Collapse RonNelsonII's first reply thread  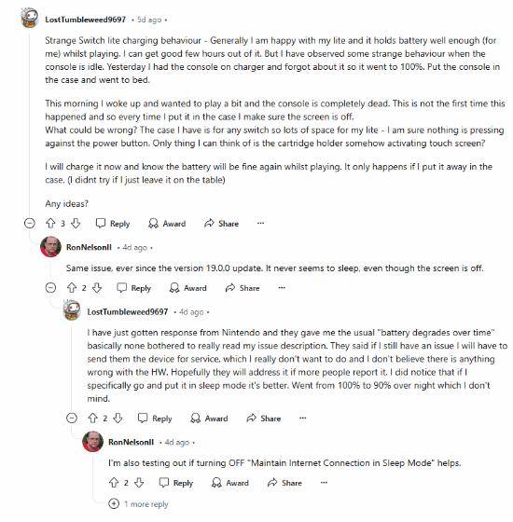click(50, 288)
